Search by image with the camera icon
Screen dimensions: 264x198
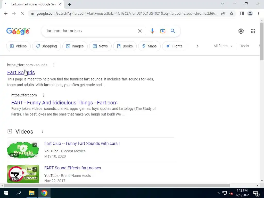162,31
